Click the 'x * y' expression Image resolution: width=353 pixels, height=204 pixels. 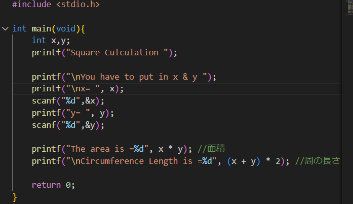point(171,149)
